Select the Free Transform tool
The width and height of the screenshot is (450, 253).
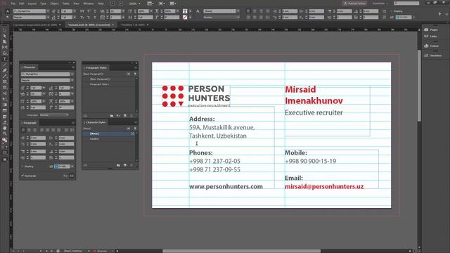coord(4,99)
